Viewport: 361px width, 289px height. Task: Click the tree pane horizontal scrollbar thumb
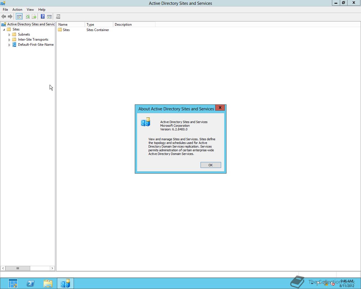(17, 268)
